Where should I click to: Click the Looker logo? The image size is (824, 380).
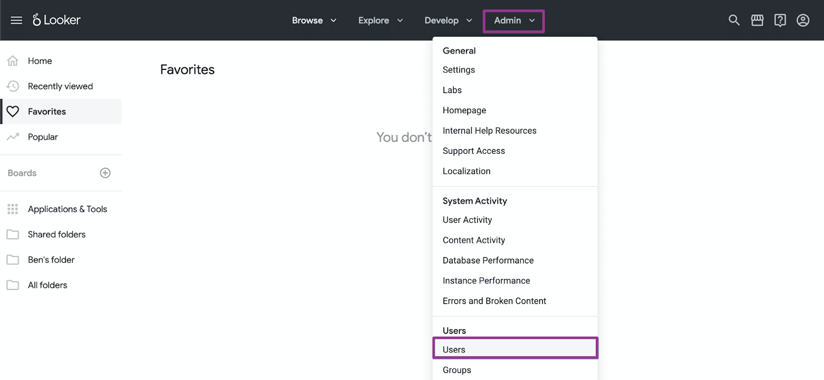click(x=57, y=20)
